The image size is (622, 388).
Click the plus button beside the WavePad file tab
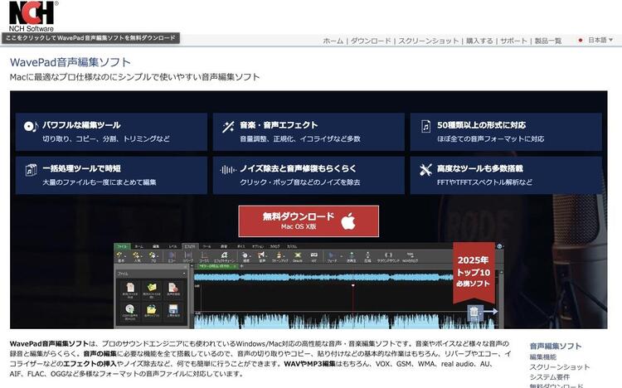[241, 266]
